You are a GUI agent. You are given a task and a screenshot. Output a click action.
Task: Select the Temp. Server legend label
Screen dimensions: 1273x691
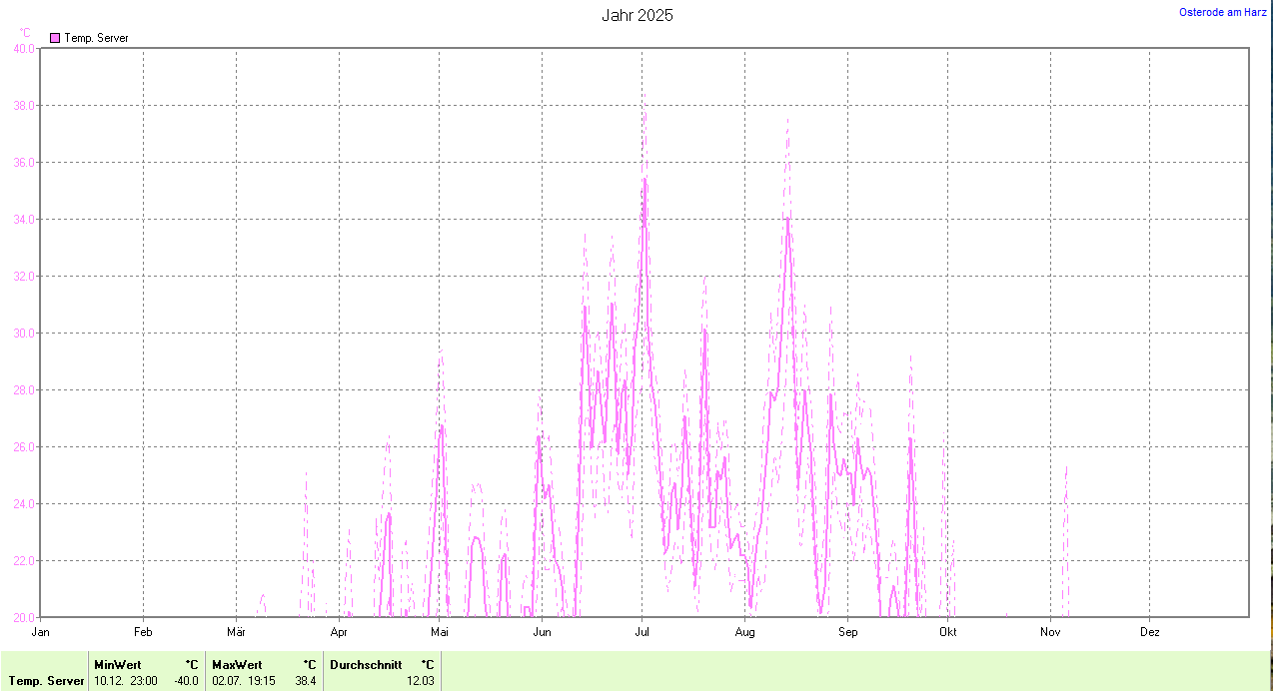[96, 38]
